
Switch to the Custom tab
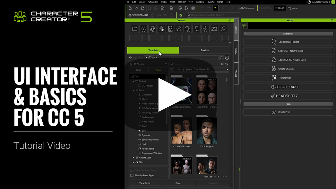205,50
